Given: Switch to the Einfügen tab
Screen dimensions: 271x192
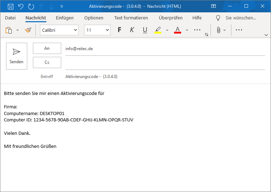Looking at the screenshot, I should [65, 18].
